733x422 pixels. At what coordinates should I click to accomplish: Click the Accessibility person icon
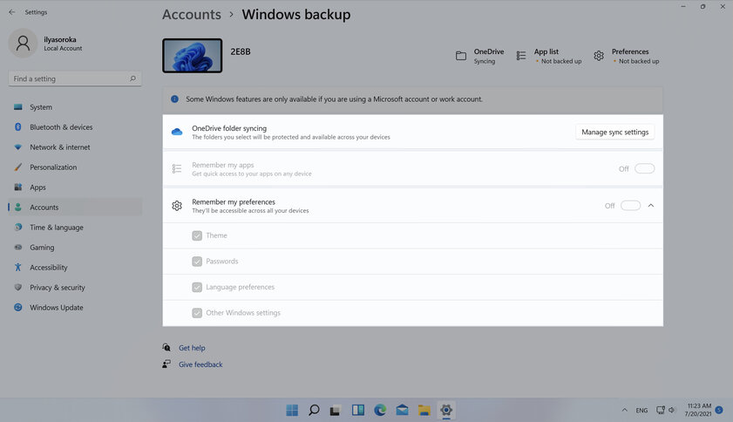coord(18,267)
